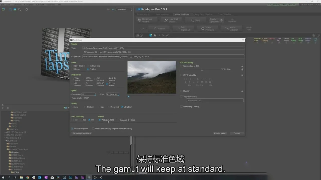Viewport: 321px width, 180px height.
Task: Click the Render Video button
Action: [x=220, y=133]
